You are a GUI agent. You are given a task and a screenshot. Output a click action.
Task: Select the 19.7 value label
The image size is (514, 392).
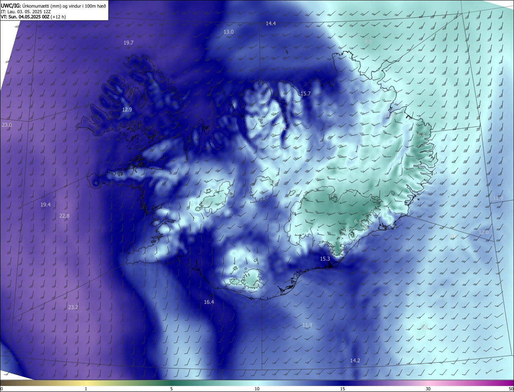[x=128, y=42]
